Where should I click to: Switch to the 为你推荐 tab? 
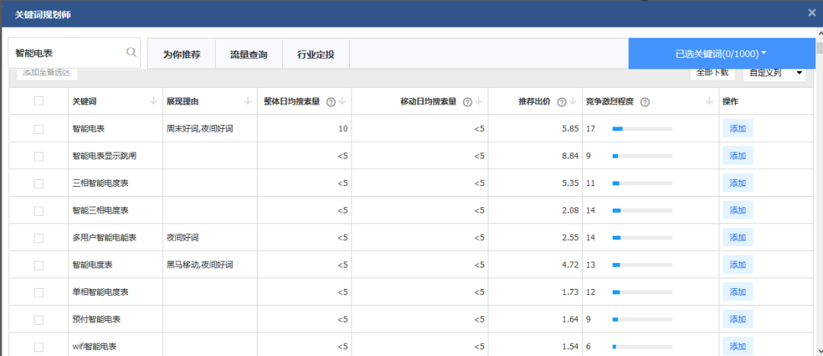tap(181, 54)
